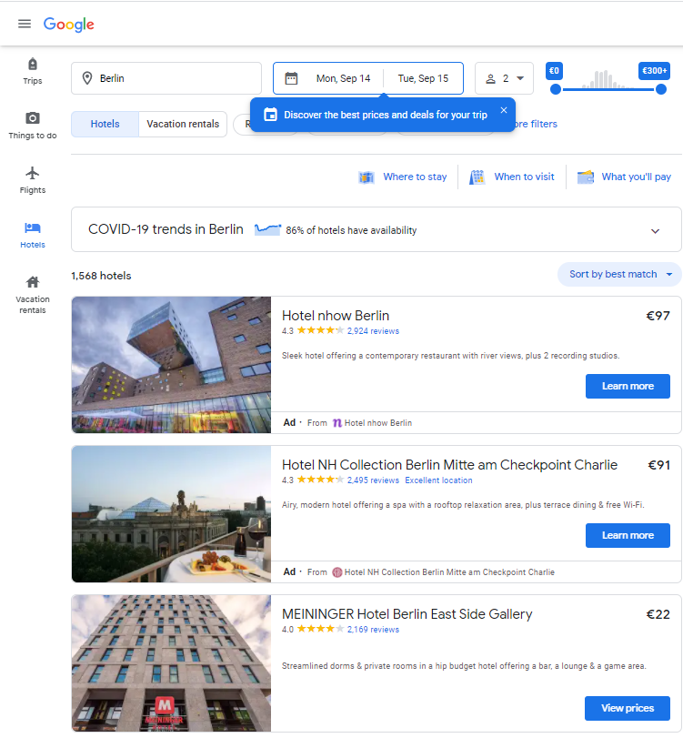
Task: Open the What you'll pay tab
Action: (x=624, y=177)
